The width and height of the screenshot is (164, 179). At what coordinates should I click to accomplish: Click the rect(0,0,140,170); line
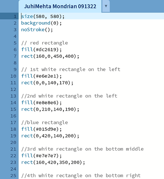47,83
